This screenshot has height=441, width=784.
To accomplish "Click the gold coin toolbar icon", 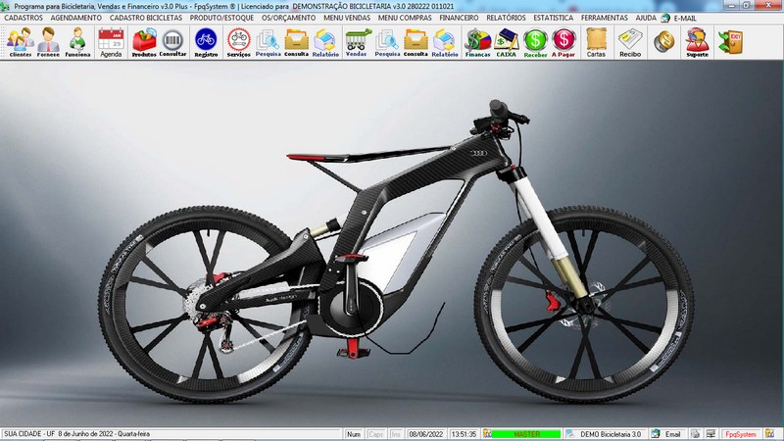I will (664, 42).
